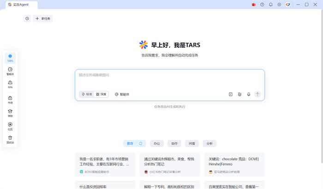Open the RPA panel in sidebar

pos(10,85)
